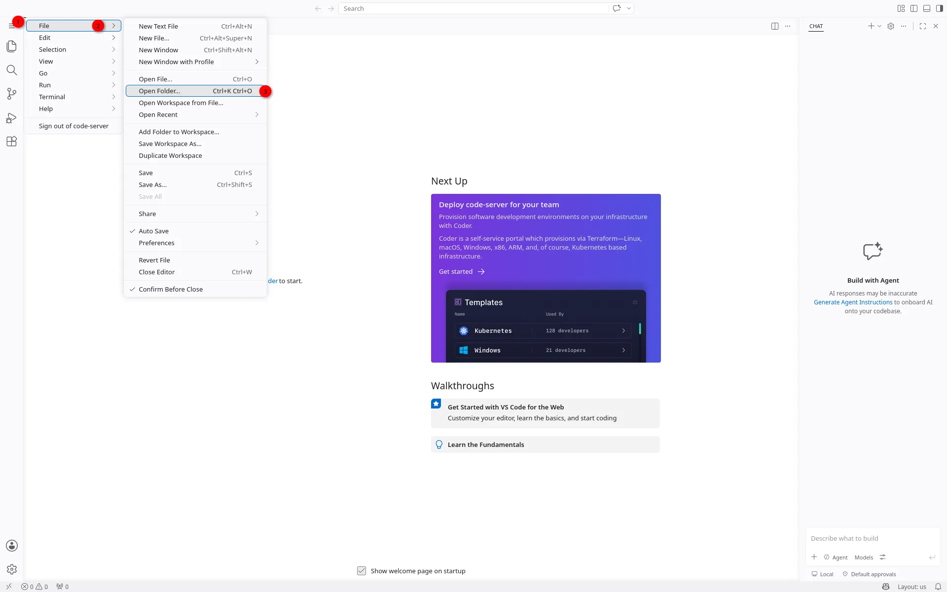Expand the Share submenu
Screen dimensions: 947x592
[195, 214]
